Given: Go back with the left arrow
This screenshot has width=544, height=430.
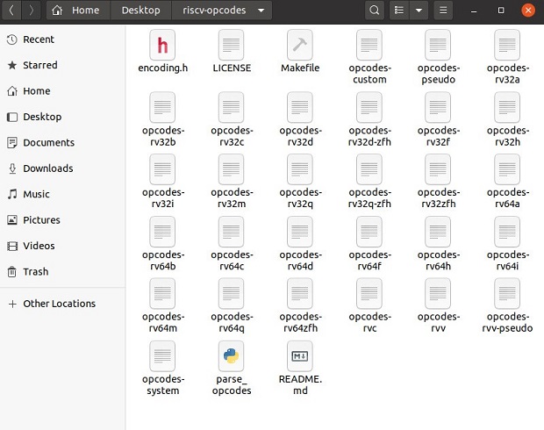Looking at the screenshot, I should pos(11,11).
